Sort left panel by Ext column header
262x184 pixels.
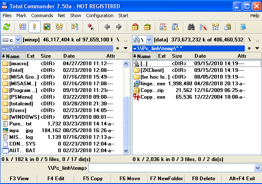pyautogui.click(x=32, y=56)
